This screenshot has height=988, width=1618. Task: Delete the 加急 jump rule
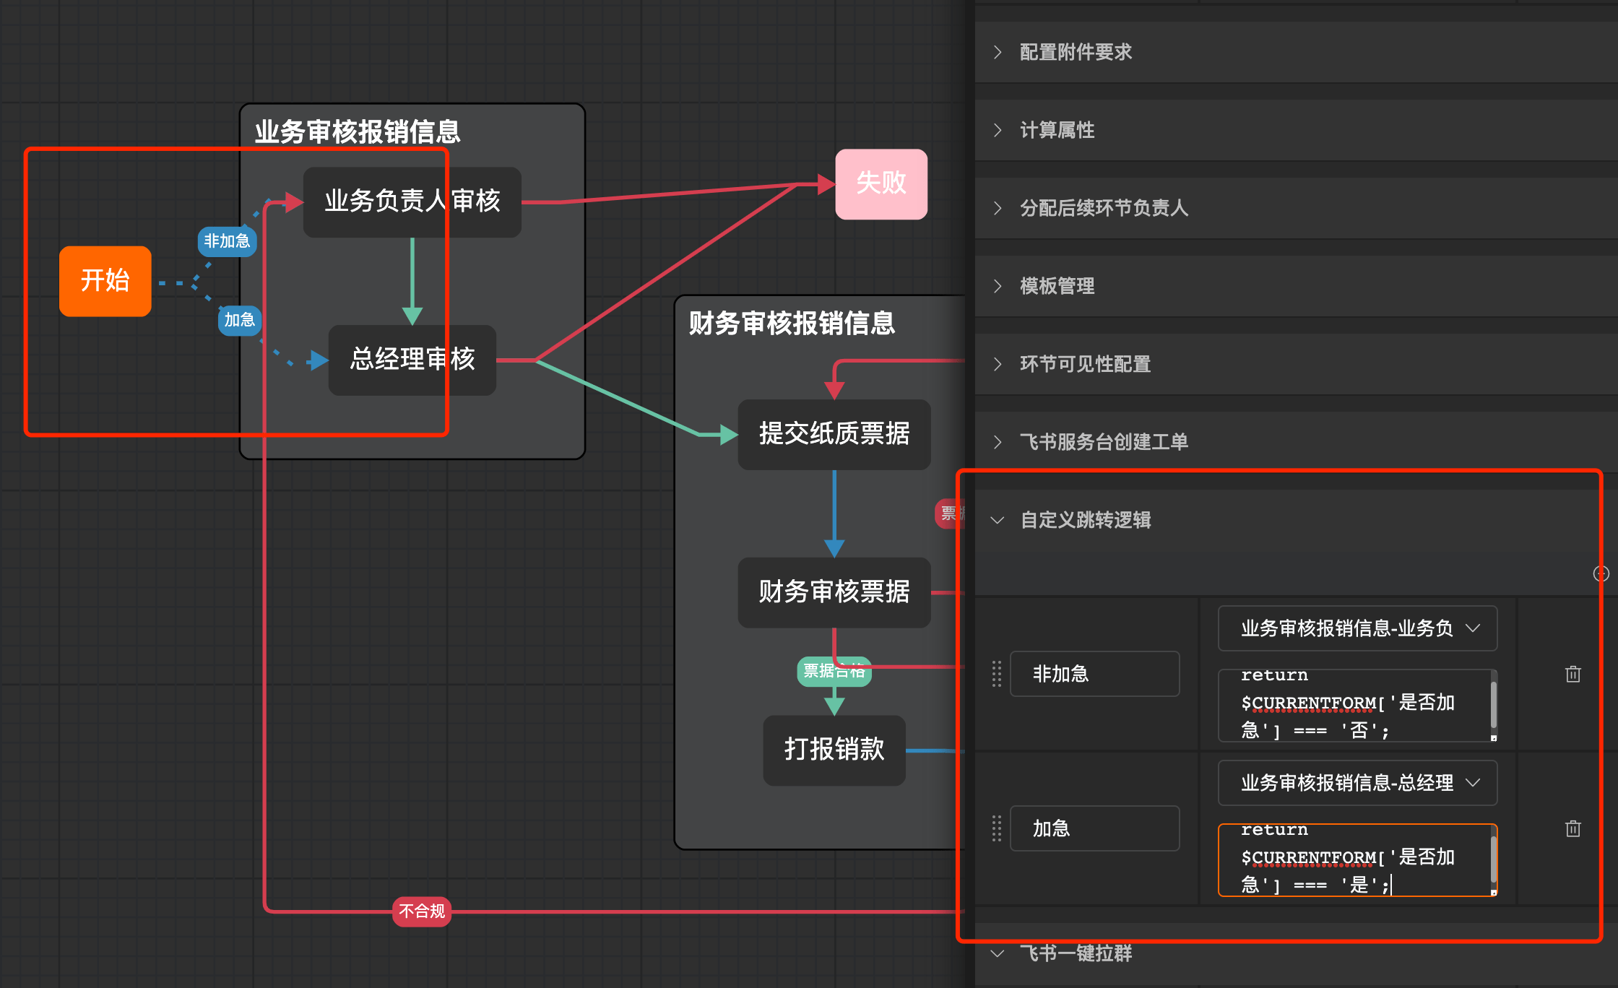[1572, 828]
